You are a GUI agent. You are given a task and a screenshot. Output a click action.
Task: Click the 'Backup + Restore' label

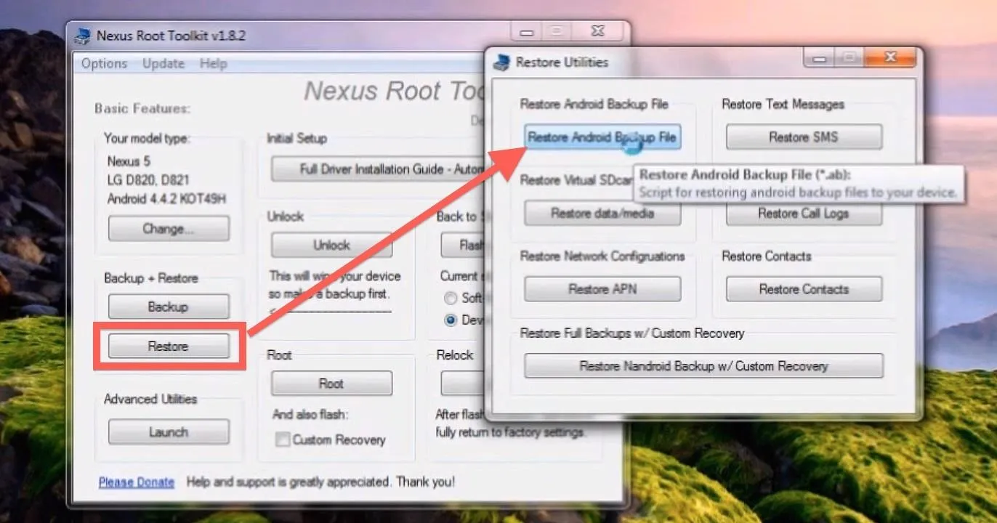click(x=151, y=278)
